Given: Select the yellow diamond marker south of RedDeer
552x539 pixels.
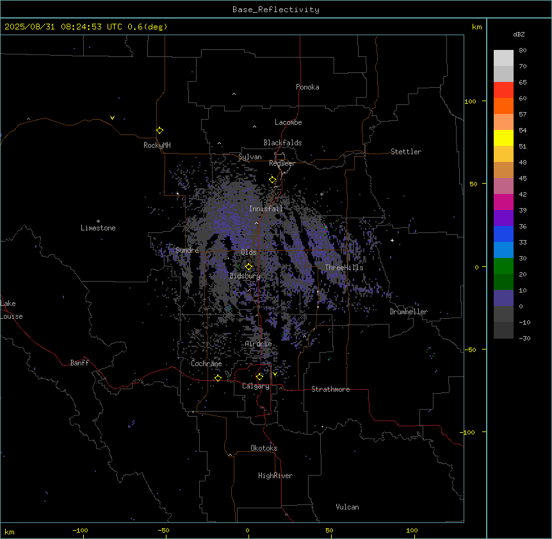Looking at the screenshot, I should click(x=273, y=180).
